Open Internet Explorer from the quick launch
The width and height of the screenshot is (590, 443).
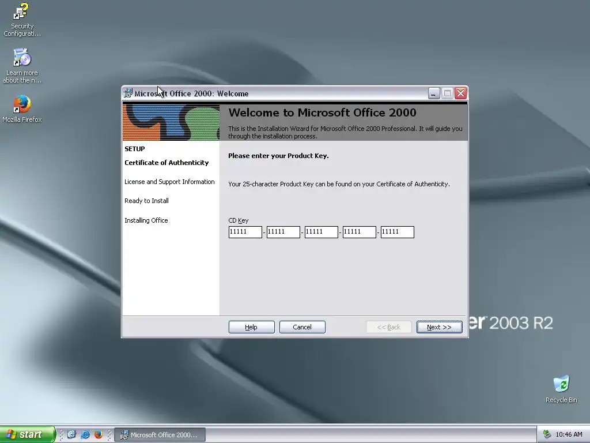85,434
